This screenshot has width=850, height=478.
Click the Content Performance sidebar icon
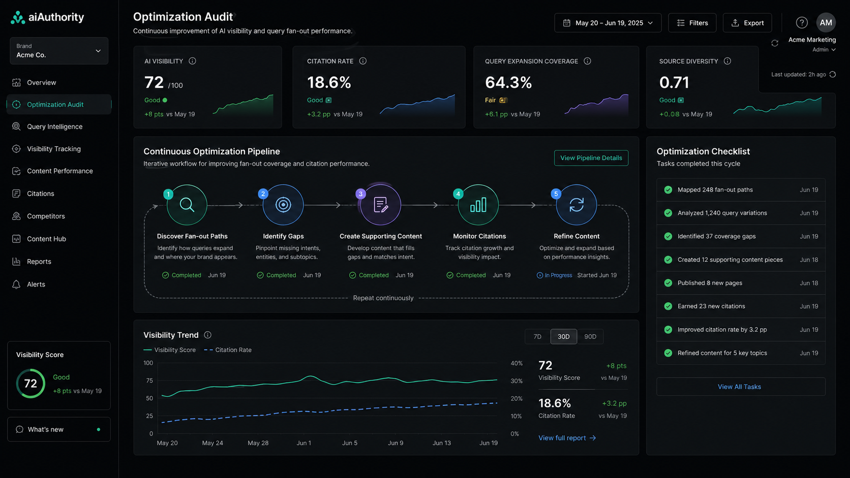coord(16,171)
